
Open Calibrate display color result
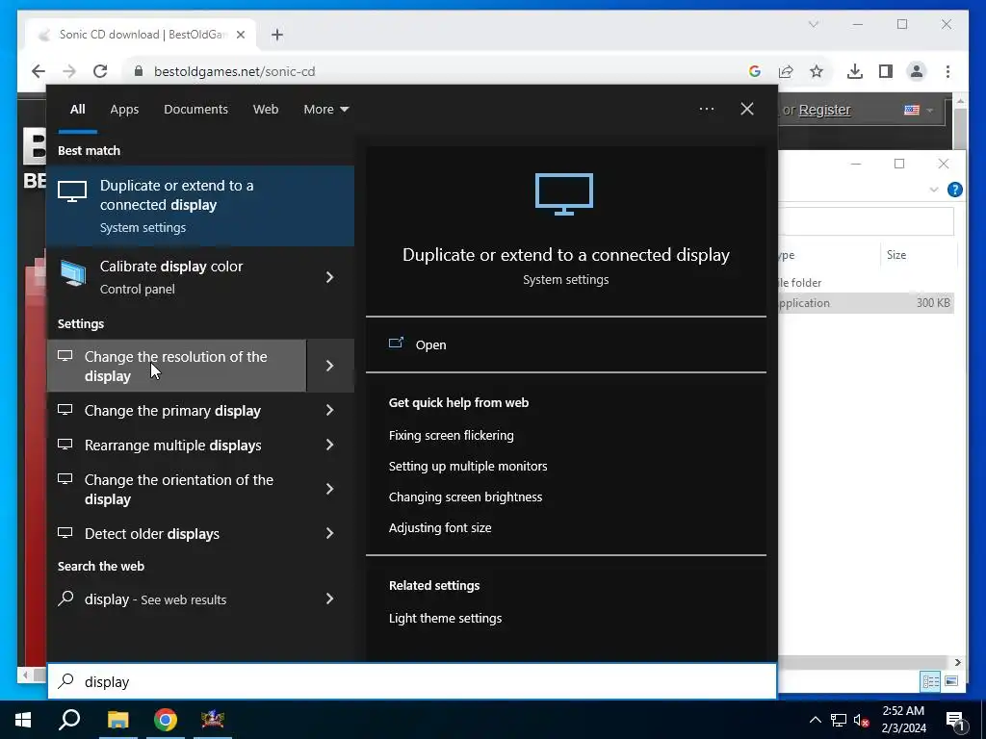click(177, 277)
